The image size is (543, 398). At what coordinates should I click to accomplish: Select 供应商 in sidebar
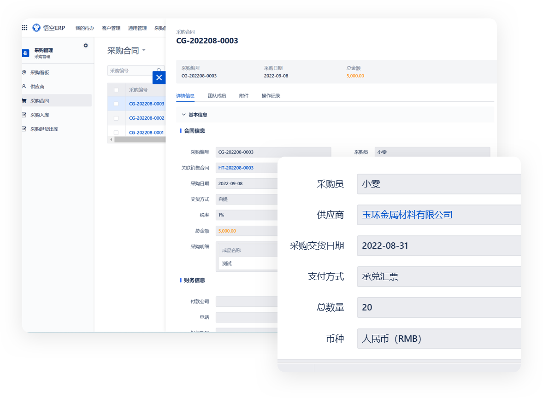point(37,87)
